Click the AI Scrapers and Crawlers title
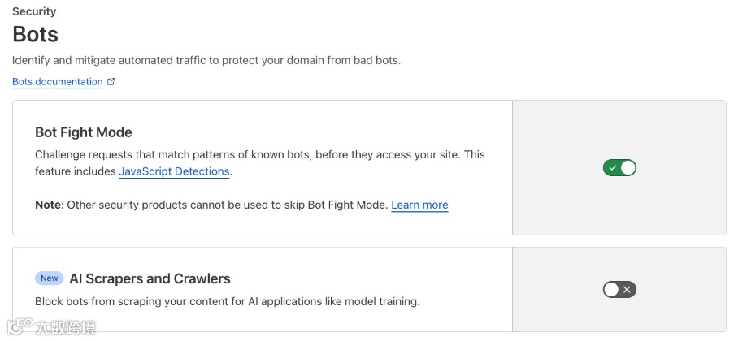The image size is (734, 341). coord(150,278)
